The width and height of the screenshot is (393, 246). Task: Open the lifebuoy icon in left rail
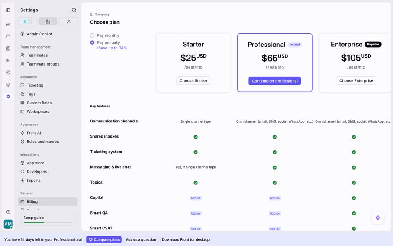point(8,73)
